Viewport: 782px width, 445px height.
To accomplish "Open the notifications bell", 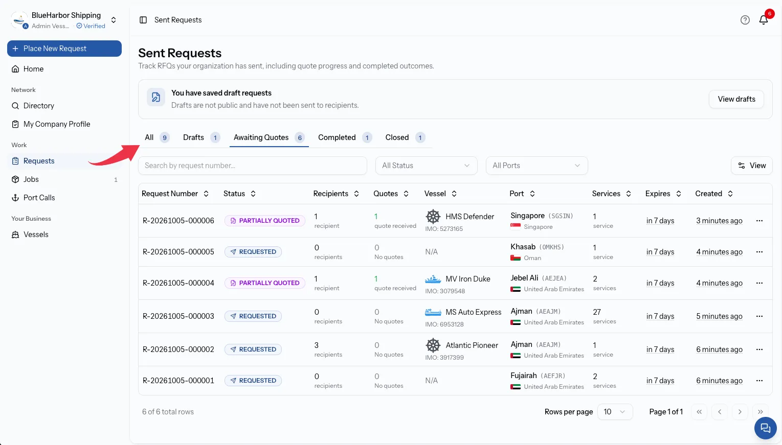I will click(764, 20).
